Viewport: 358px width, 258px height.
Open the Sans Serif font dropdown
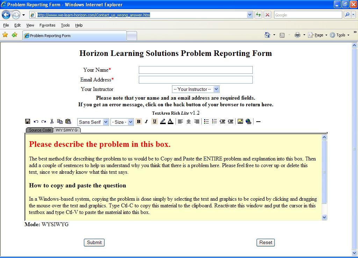[x=93, y=122]
